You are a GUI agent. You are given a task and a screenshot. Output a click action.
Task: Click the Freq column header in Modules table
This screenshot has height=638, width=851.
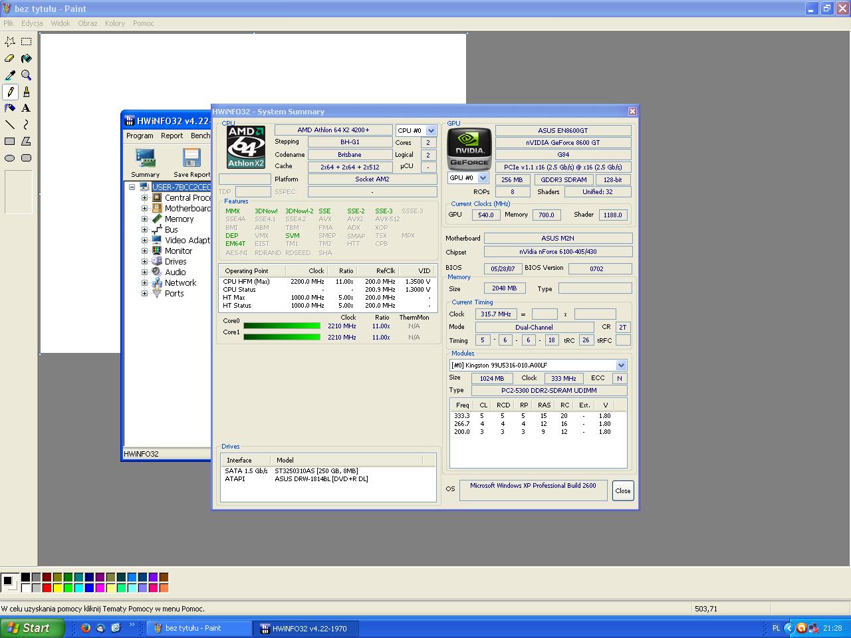[x=463, y=405]
